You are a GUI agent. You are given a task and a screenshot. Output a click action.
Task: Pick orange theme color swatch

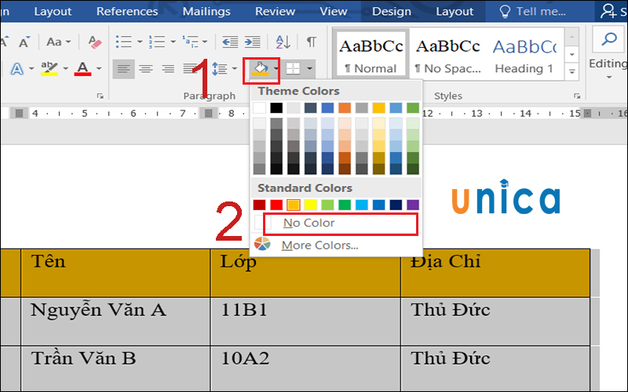point(345,107)
